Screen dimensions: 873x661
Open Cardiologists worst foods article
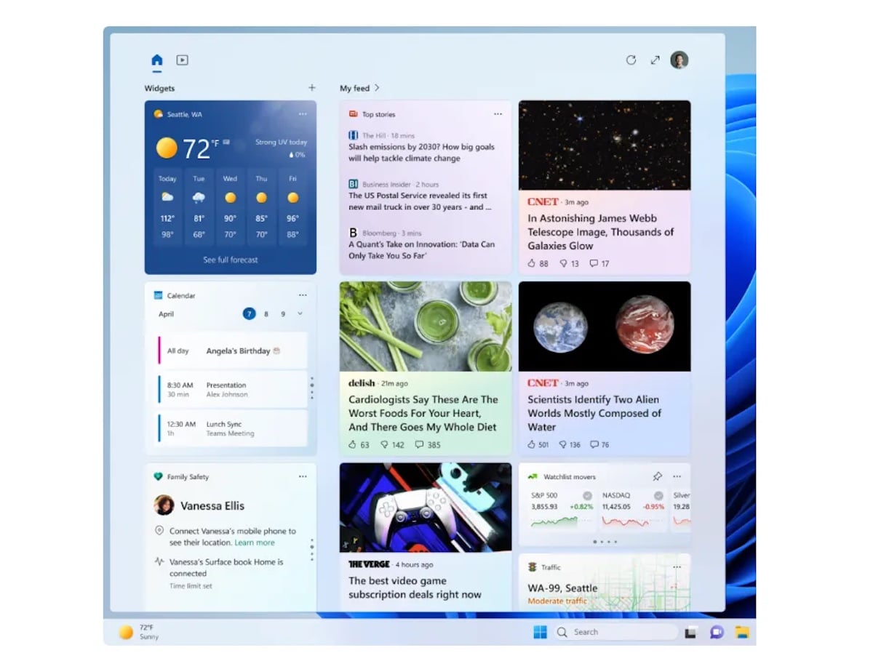point(423,413)
